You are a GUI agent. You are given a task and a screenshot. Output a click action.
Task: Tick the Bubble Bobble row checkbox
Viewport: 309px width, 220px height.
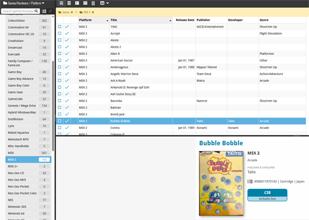[59, 121]
